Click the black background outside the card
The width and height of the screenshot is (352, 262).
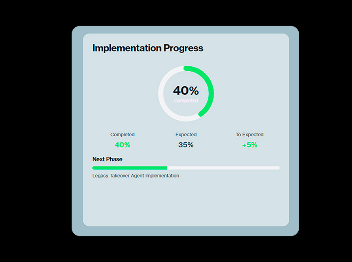tap(33, 130)
